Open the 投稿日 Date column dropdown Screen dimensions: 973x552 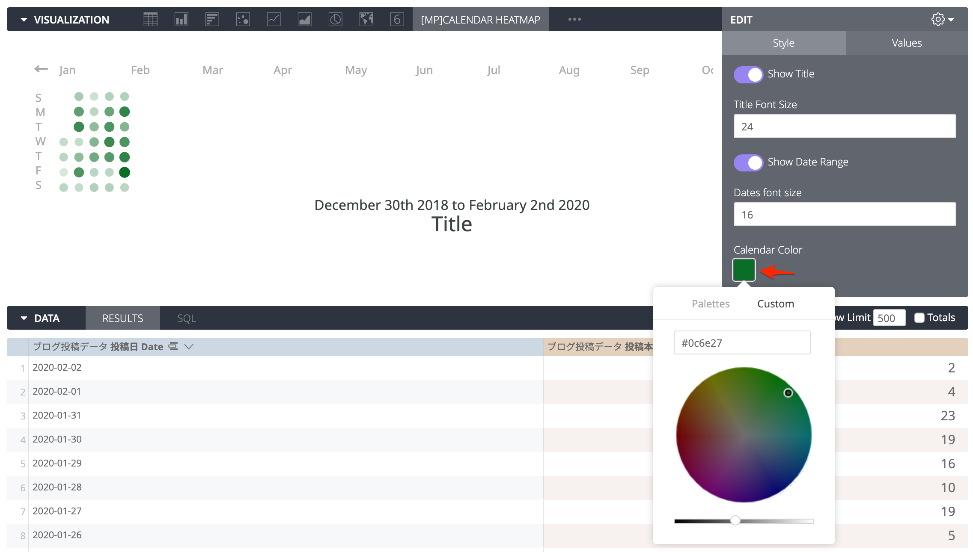tap(188, 346)
